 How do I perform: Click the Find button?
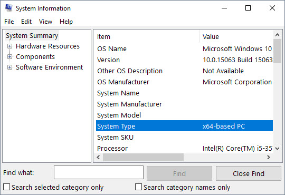(179, 173)
